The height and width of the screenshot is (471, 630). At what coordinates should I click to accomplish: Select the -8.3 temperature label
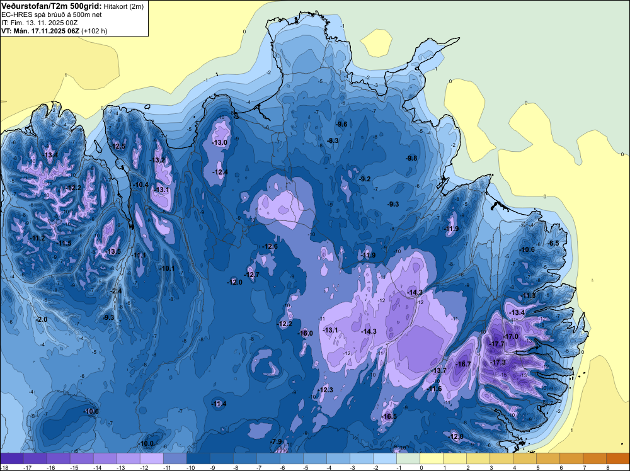point(333,140)
